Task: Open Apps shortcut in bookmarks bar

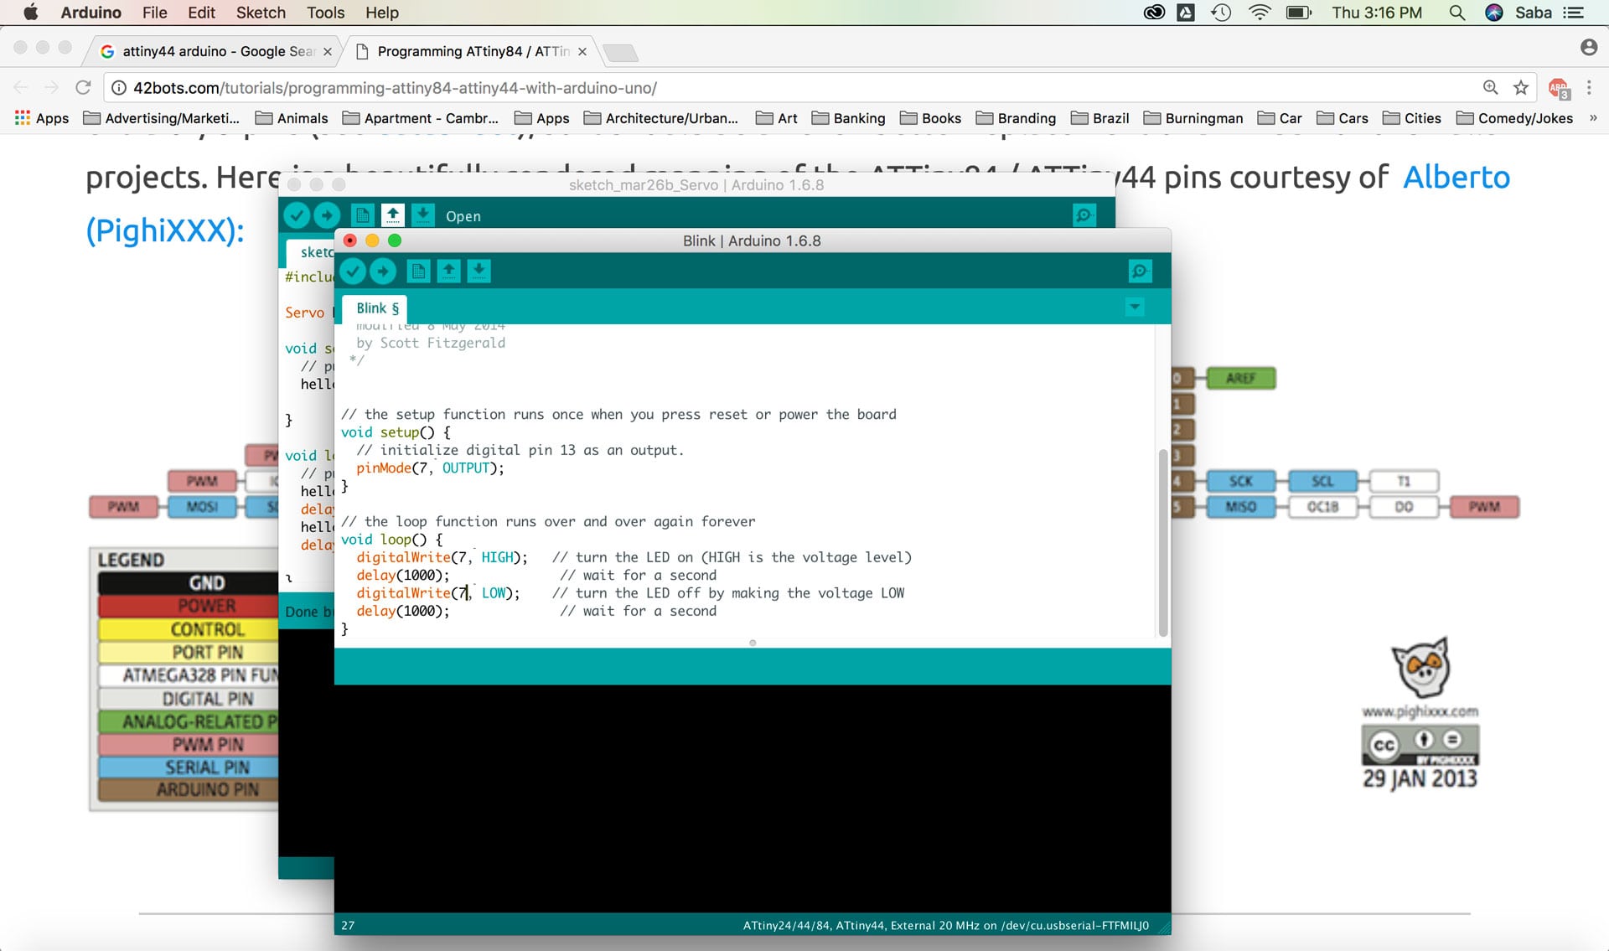Action: coord(42,118)
